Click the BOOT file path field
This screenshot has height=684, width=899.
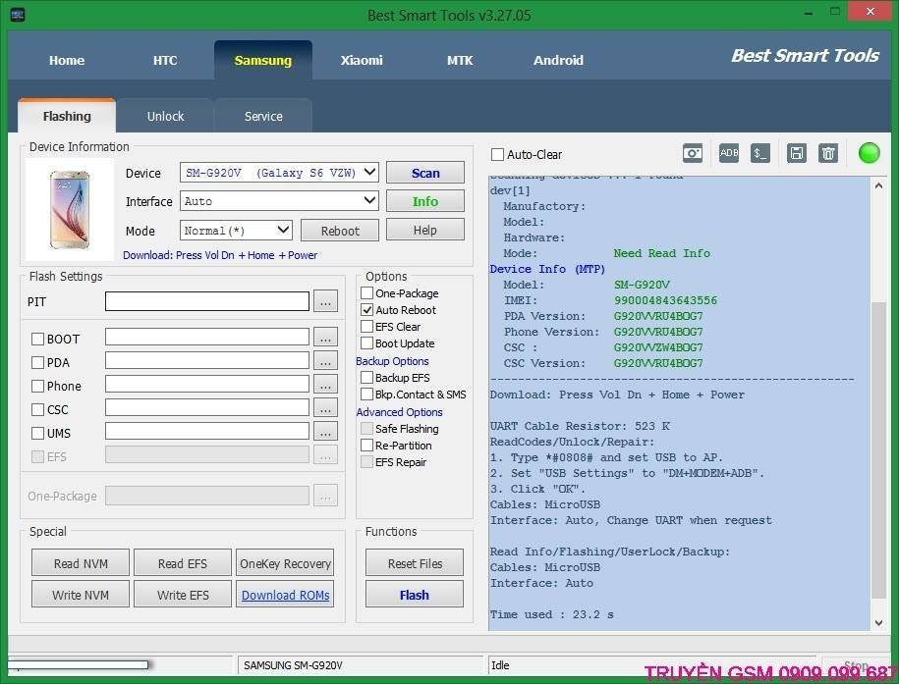[x=207, y=338]
